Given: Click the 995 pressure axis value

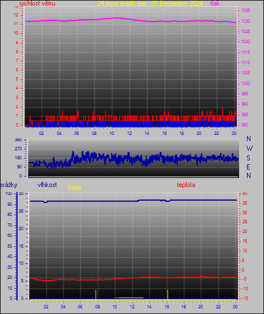Looking at the screenshot, I should (245, 94).
